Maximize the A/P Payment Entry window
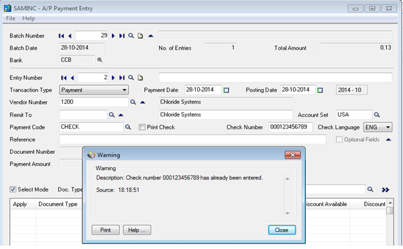403x249 pixels. [x=372, y=9]
